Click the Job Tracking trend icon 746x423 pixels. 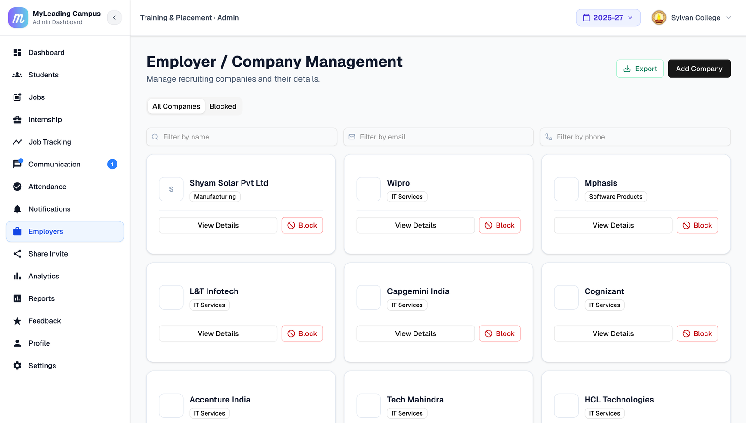point(17,142)
